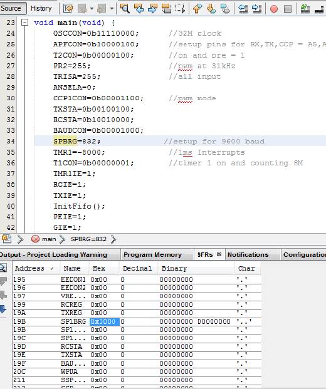Viewport: 326px width, 389px height.
Task: Sort by the Char column header
Action: pos(248,269)
